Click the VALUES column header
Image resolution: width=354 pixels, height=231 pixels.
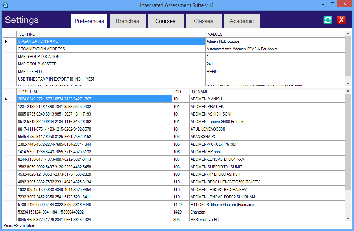275,34
